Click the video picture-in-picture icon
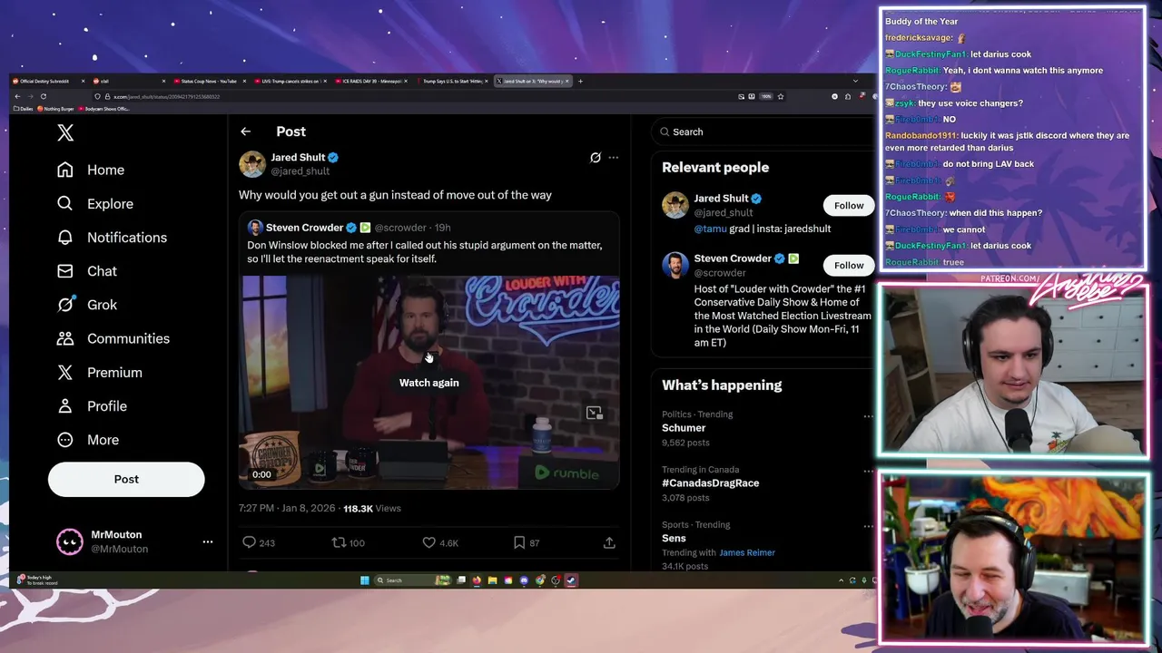This screenshot has width=1162, height=653. click(594, 413)
